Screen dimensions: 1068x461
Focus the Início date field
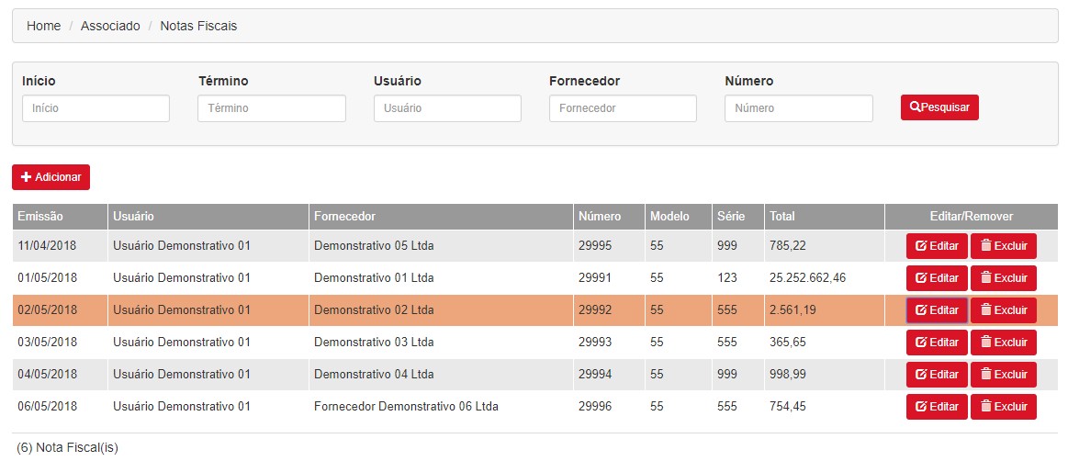coord(96,108)
